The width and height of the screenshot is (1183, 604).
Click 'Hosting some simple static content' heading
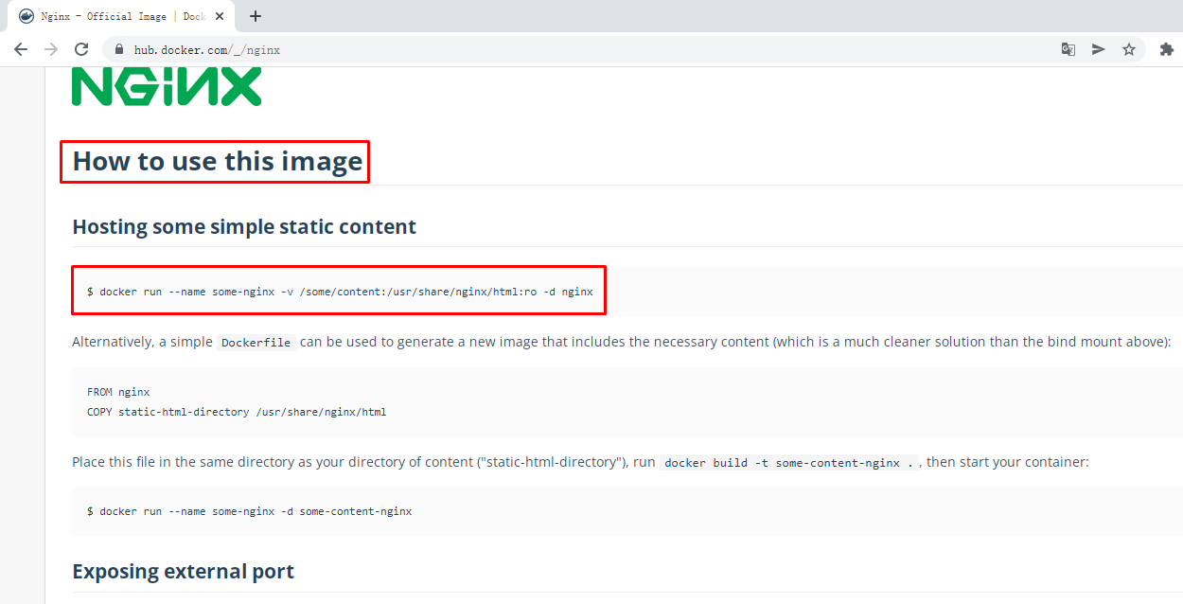(x=244, y=227)
